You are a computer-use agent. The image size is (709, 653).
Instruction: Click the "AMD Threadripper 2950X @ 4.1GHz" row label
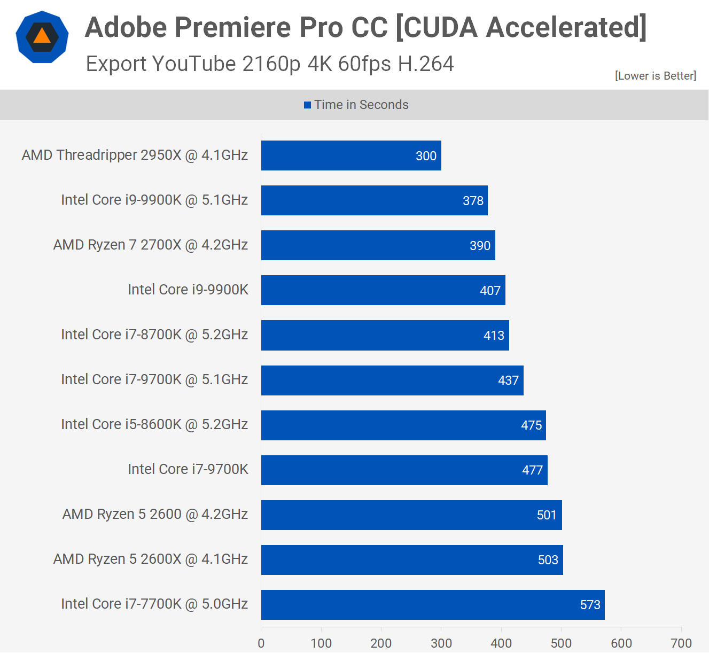click(135, 155)
